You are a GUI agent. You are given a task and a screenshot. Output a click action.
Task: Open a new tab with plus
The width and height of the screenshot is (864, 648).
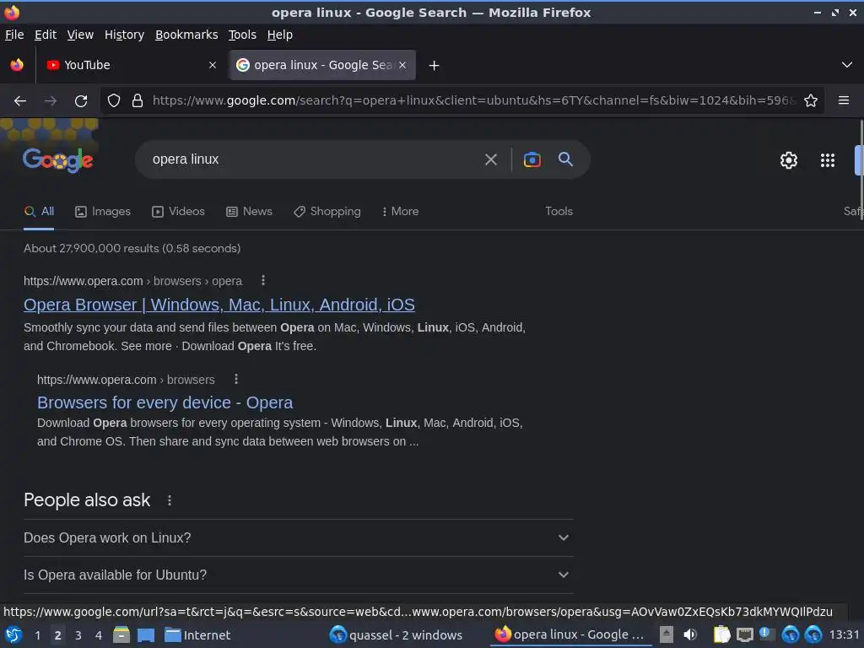(x=435, y=66)
